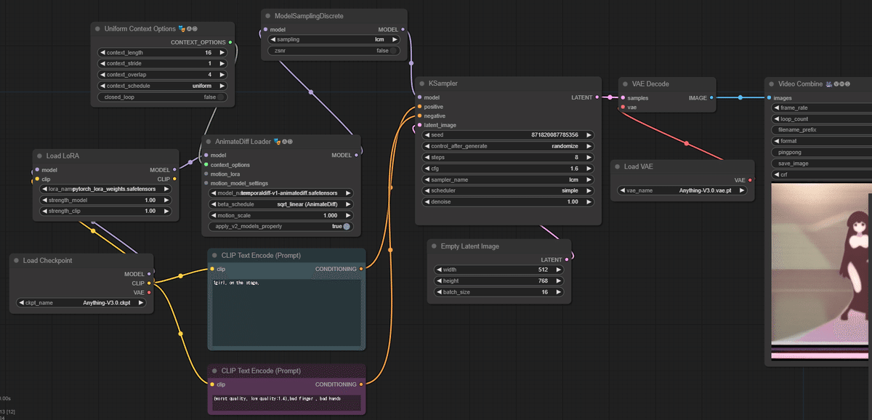Open the sampler_name dropdown in KSampler
This screenshot has width=872, height=420.
point(508,179)
